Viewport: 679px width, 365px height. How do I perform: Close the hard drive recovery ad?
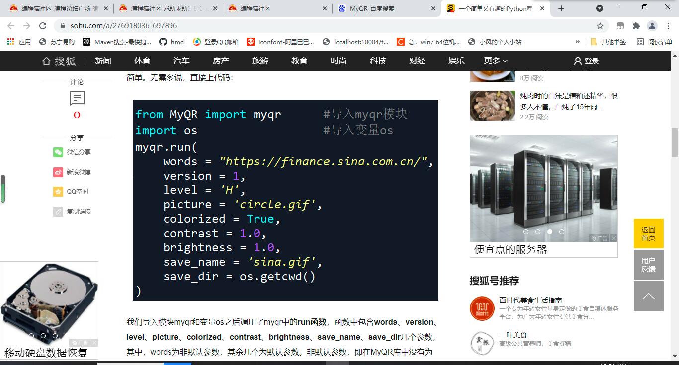coord(94,343)
